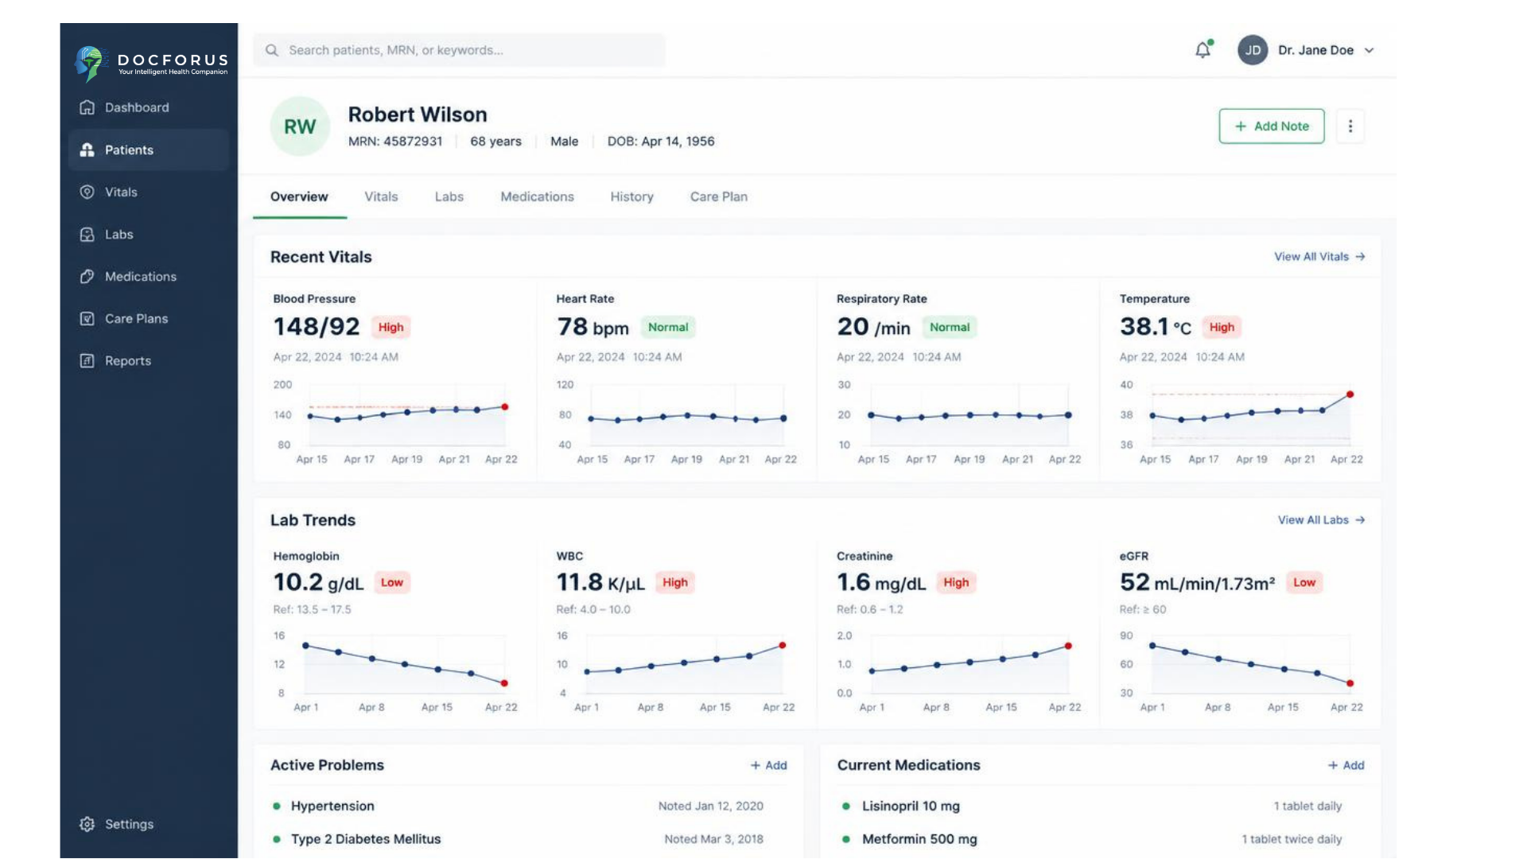Click the 10.2 g/dL hemoglobin value

click(x=318, y=582)
